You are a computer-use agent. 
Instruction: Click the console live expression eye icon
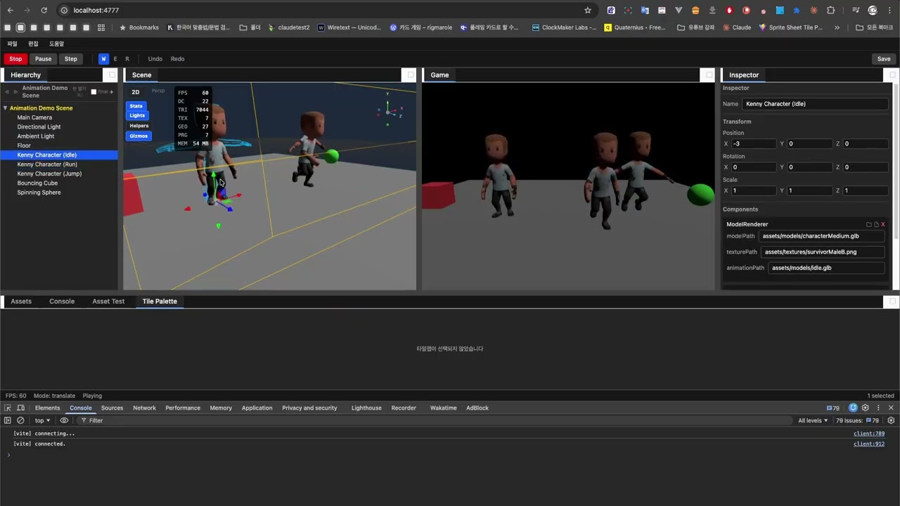tap(64, 420)
